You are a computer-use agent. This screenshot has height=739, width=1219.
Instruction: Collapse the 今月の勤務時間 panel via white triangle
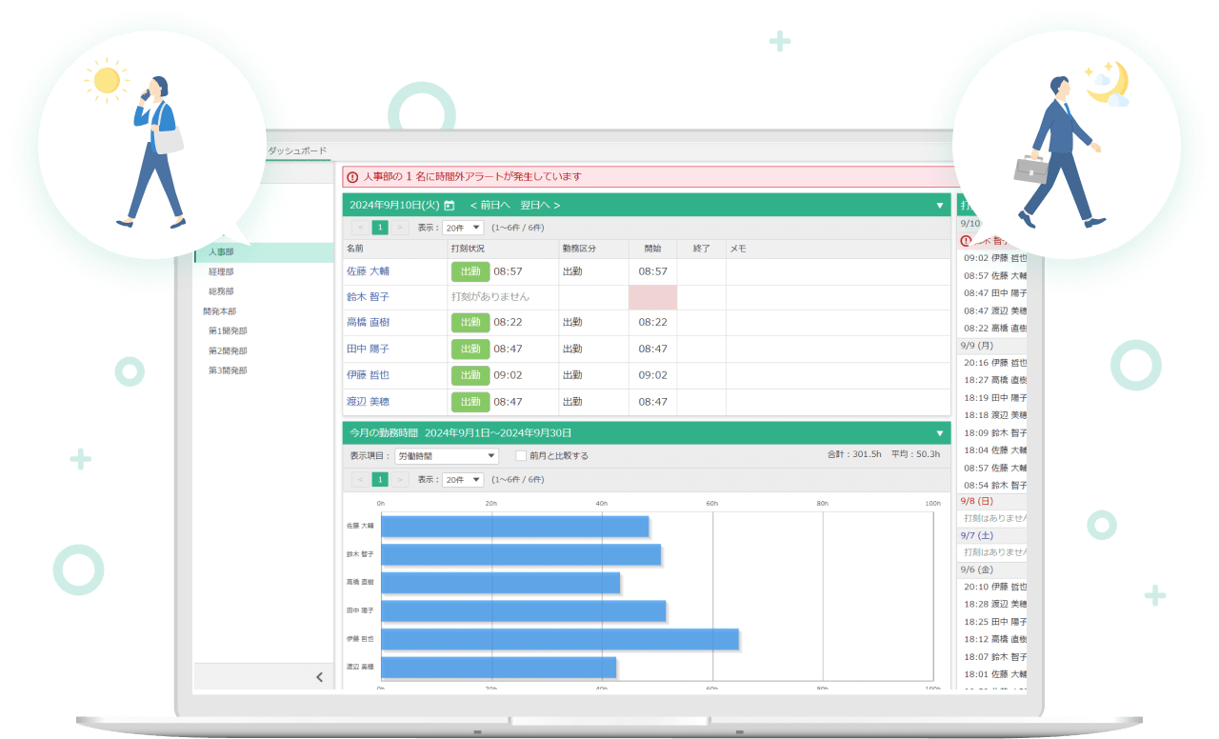(940, 433)
